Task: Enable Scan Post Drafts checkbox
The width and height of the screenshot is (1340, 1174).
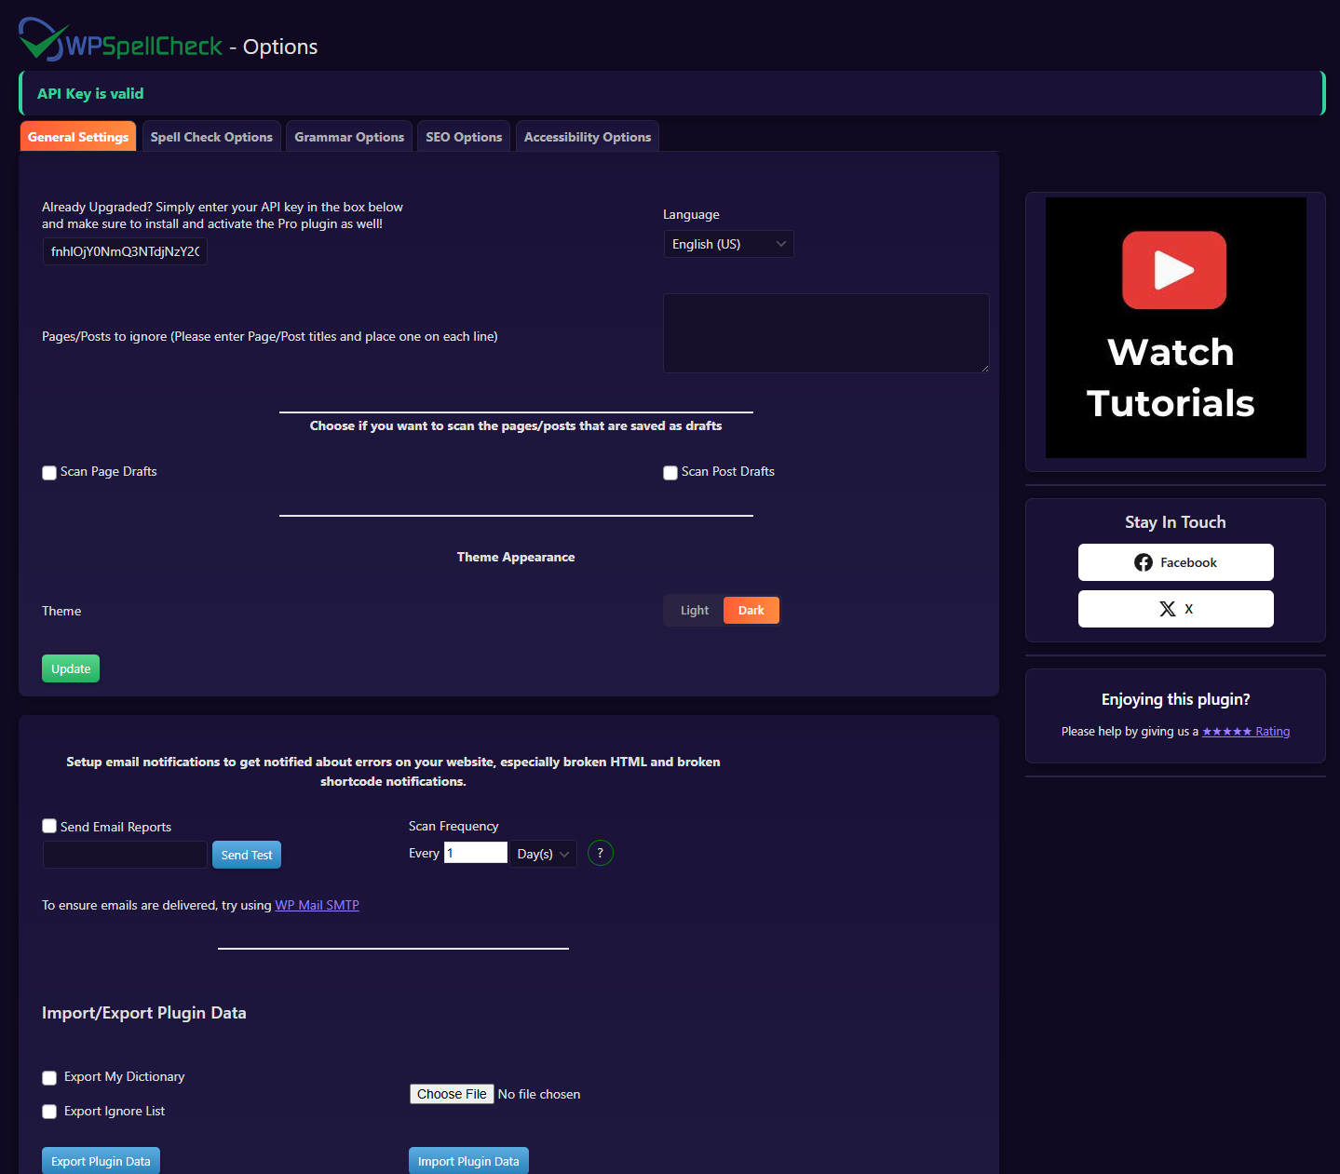Action: click(x=670, y=473)
